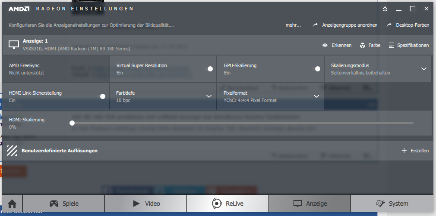Image resolution: width=436 pixels, height=216 pixels.
Task: Click the monitor icon beside Anzeige: 1
Action: pos(14,45)
